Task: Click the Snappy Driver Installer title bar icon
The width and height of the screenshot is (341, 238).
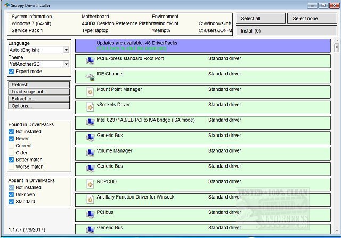Action: [7, 5]
